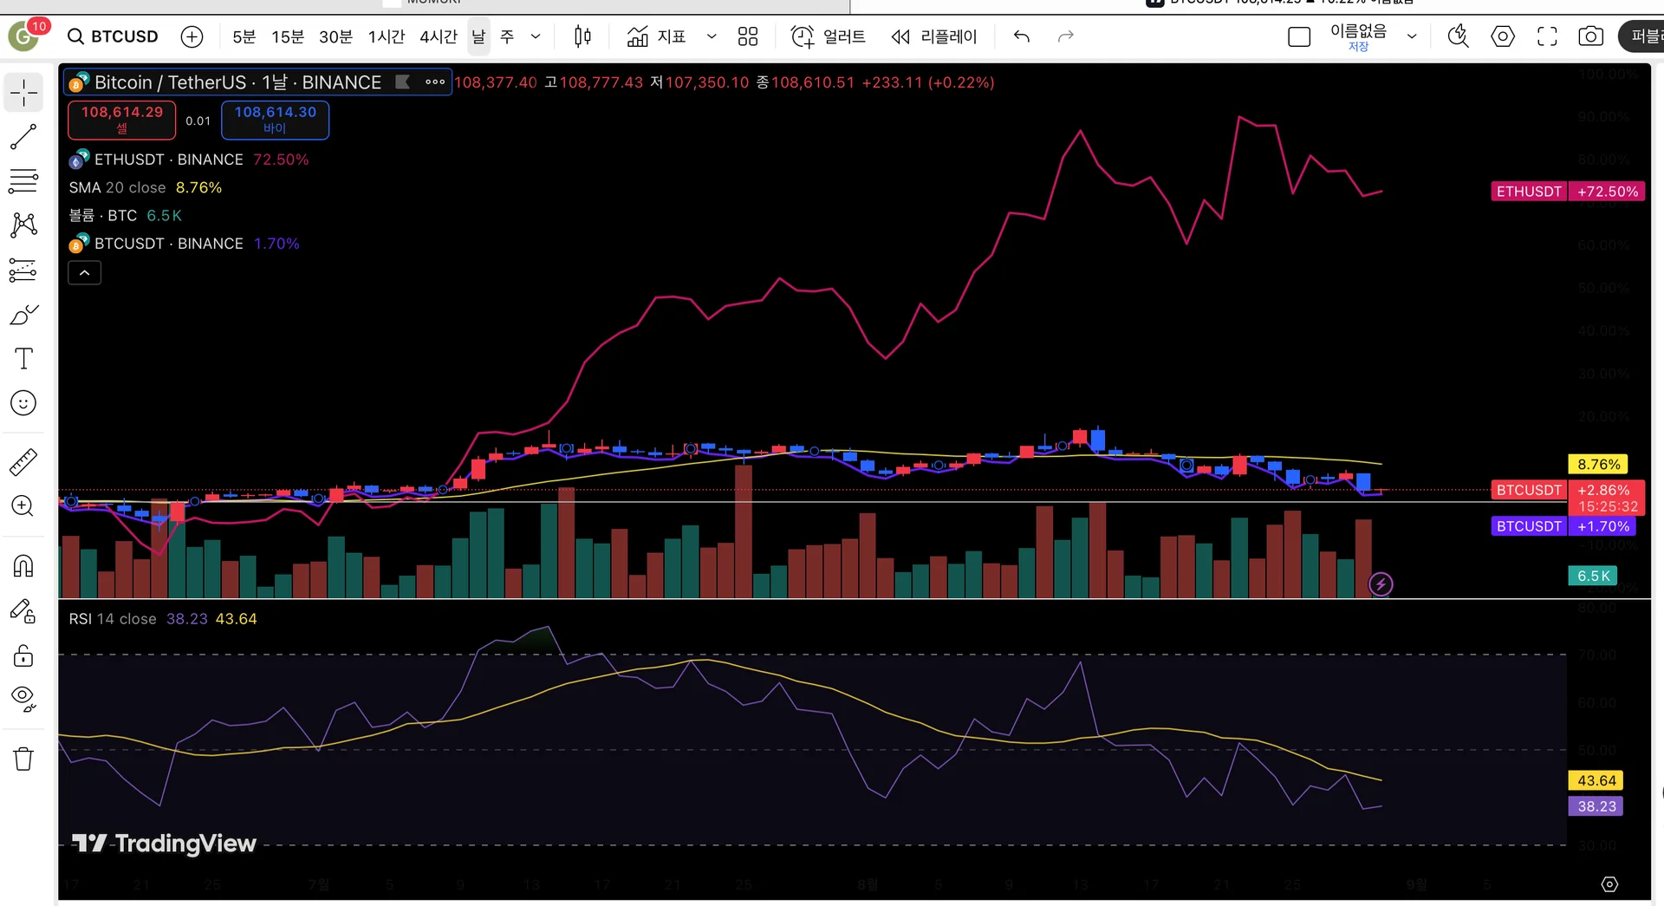Image resolution: width=1664 pixels, height=906 pixels.
Task: Switch to the 15분 timeframe
Action: tap(288, 36)
